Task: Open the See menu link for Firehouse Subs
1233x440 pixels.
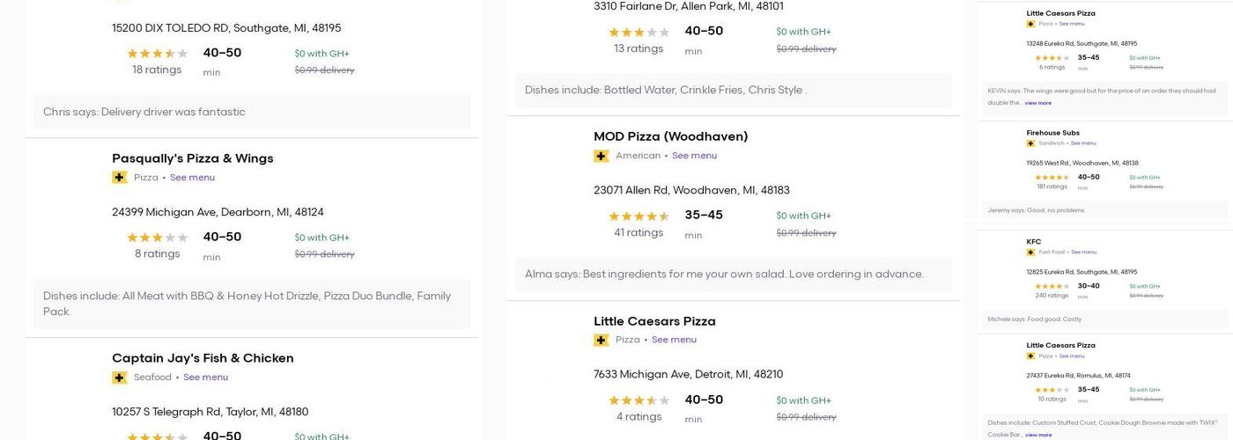Action: pyautogui.click(x=1083, y=143)
